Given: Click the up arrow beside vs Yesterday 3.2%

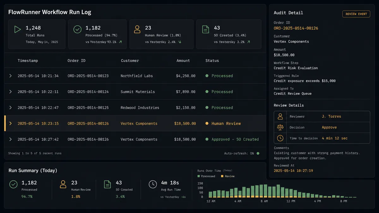Looking at the screenshot, I should click(x=249, y=42).
